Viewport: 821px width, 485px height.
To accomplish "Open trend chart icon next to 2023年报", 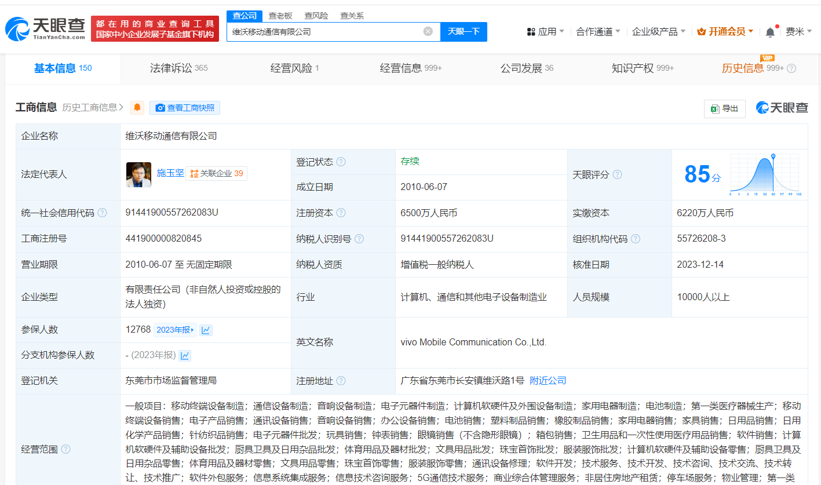I will [206, 330].
